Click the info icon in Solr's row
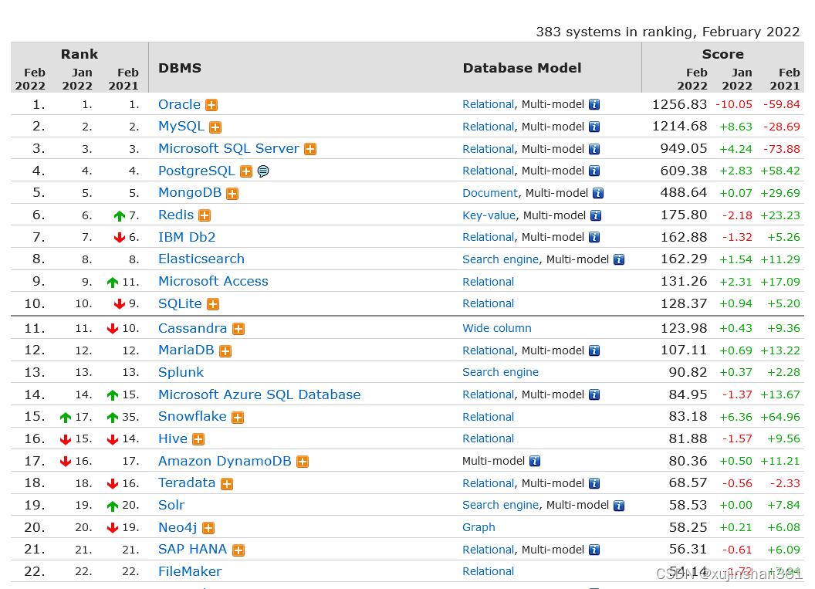The image size is (815, 589). point(618,506)
